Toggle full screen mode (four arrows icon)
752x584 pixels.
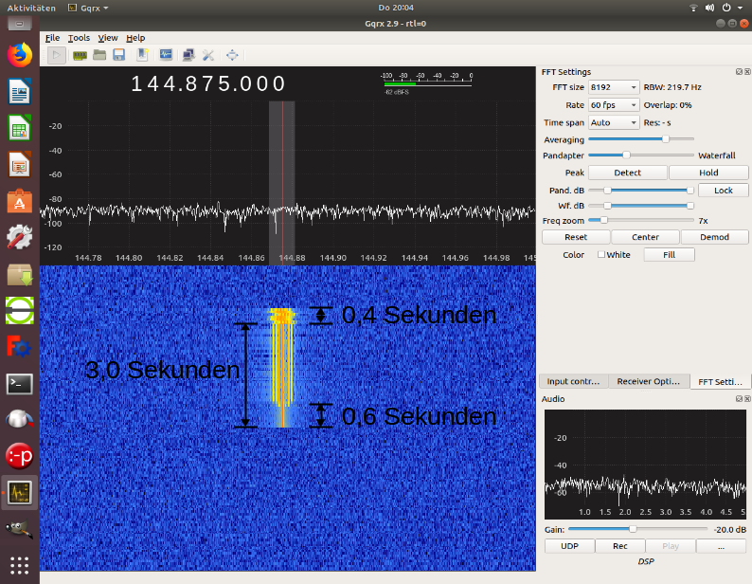click(232, 55)
